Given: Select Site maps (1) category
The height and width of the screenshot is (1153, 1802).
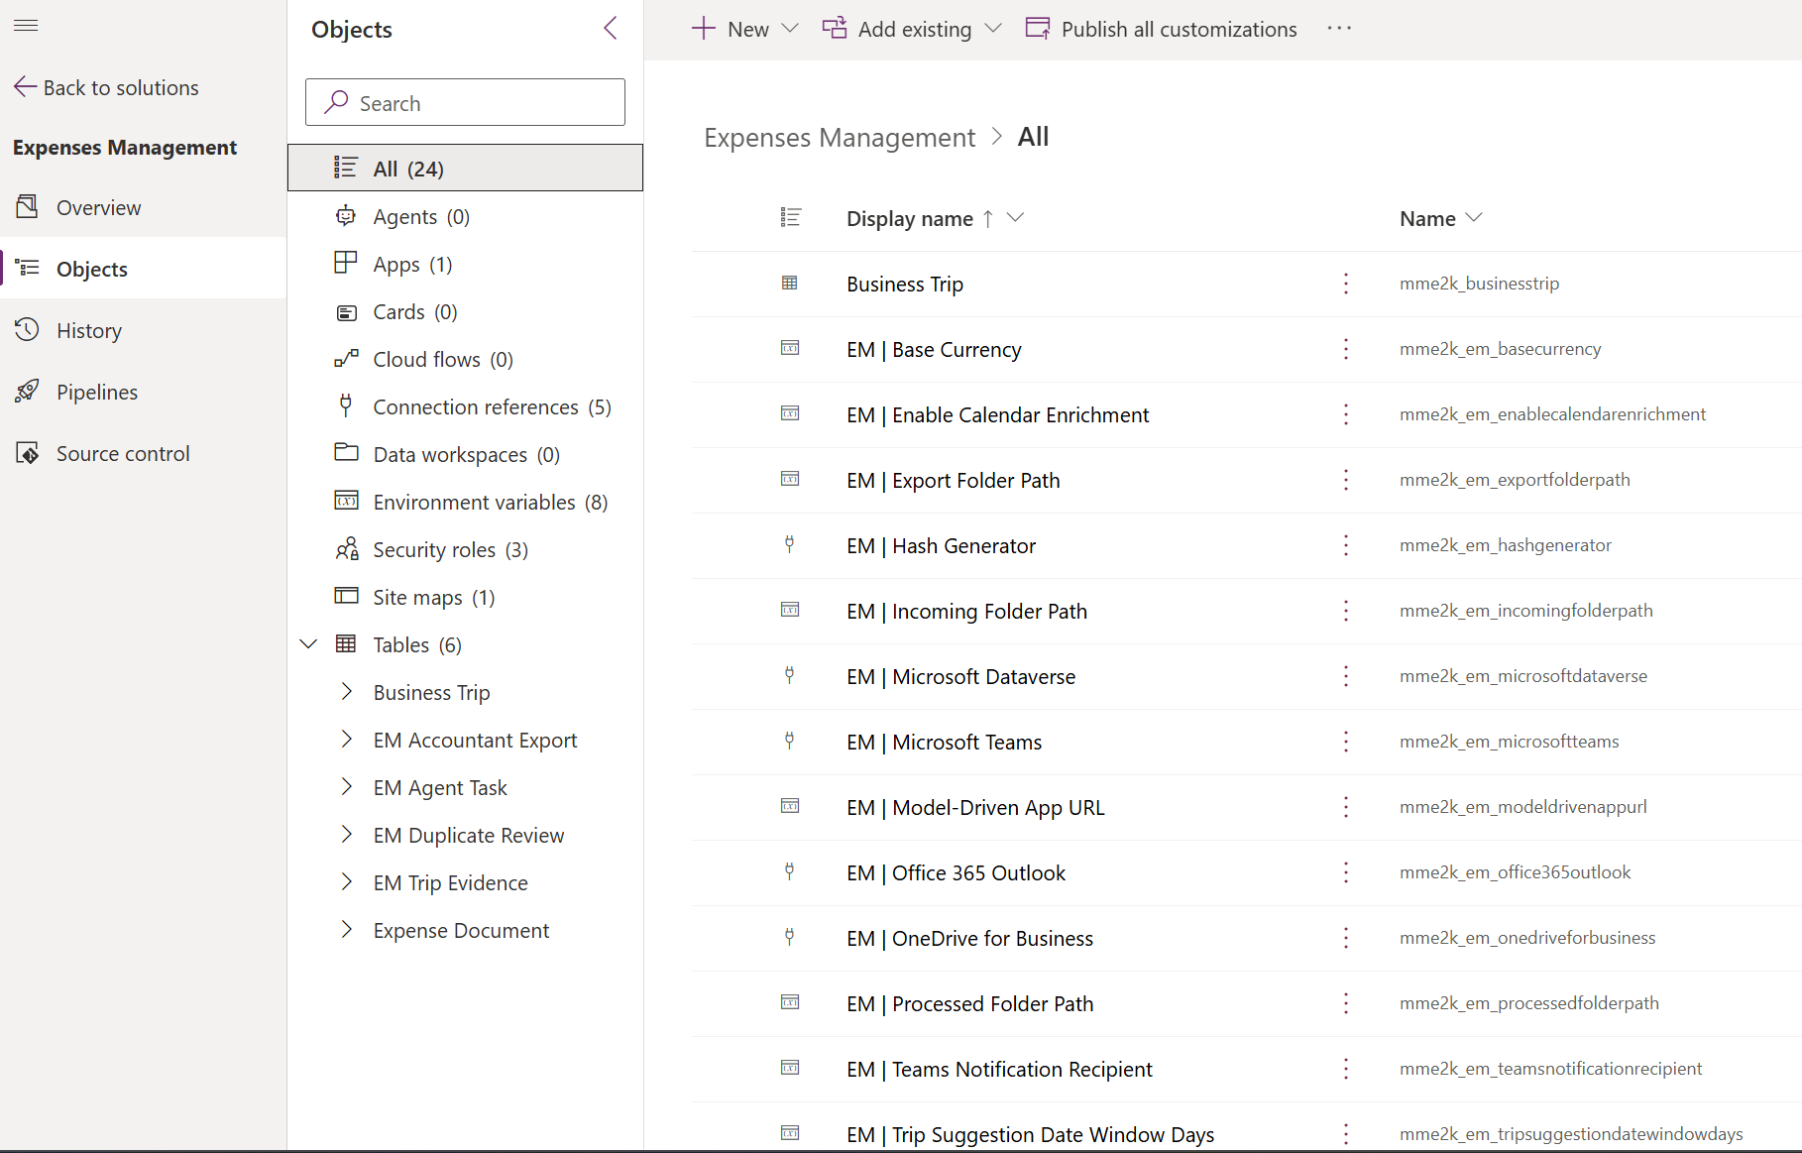Looking at the screenshot, I should (x=465, y=597).
